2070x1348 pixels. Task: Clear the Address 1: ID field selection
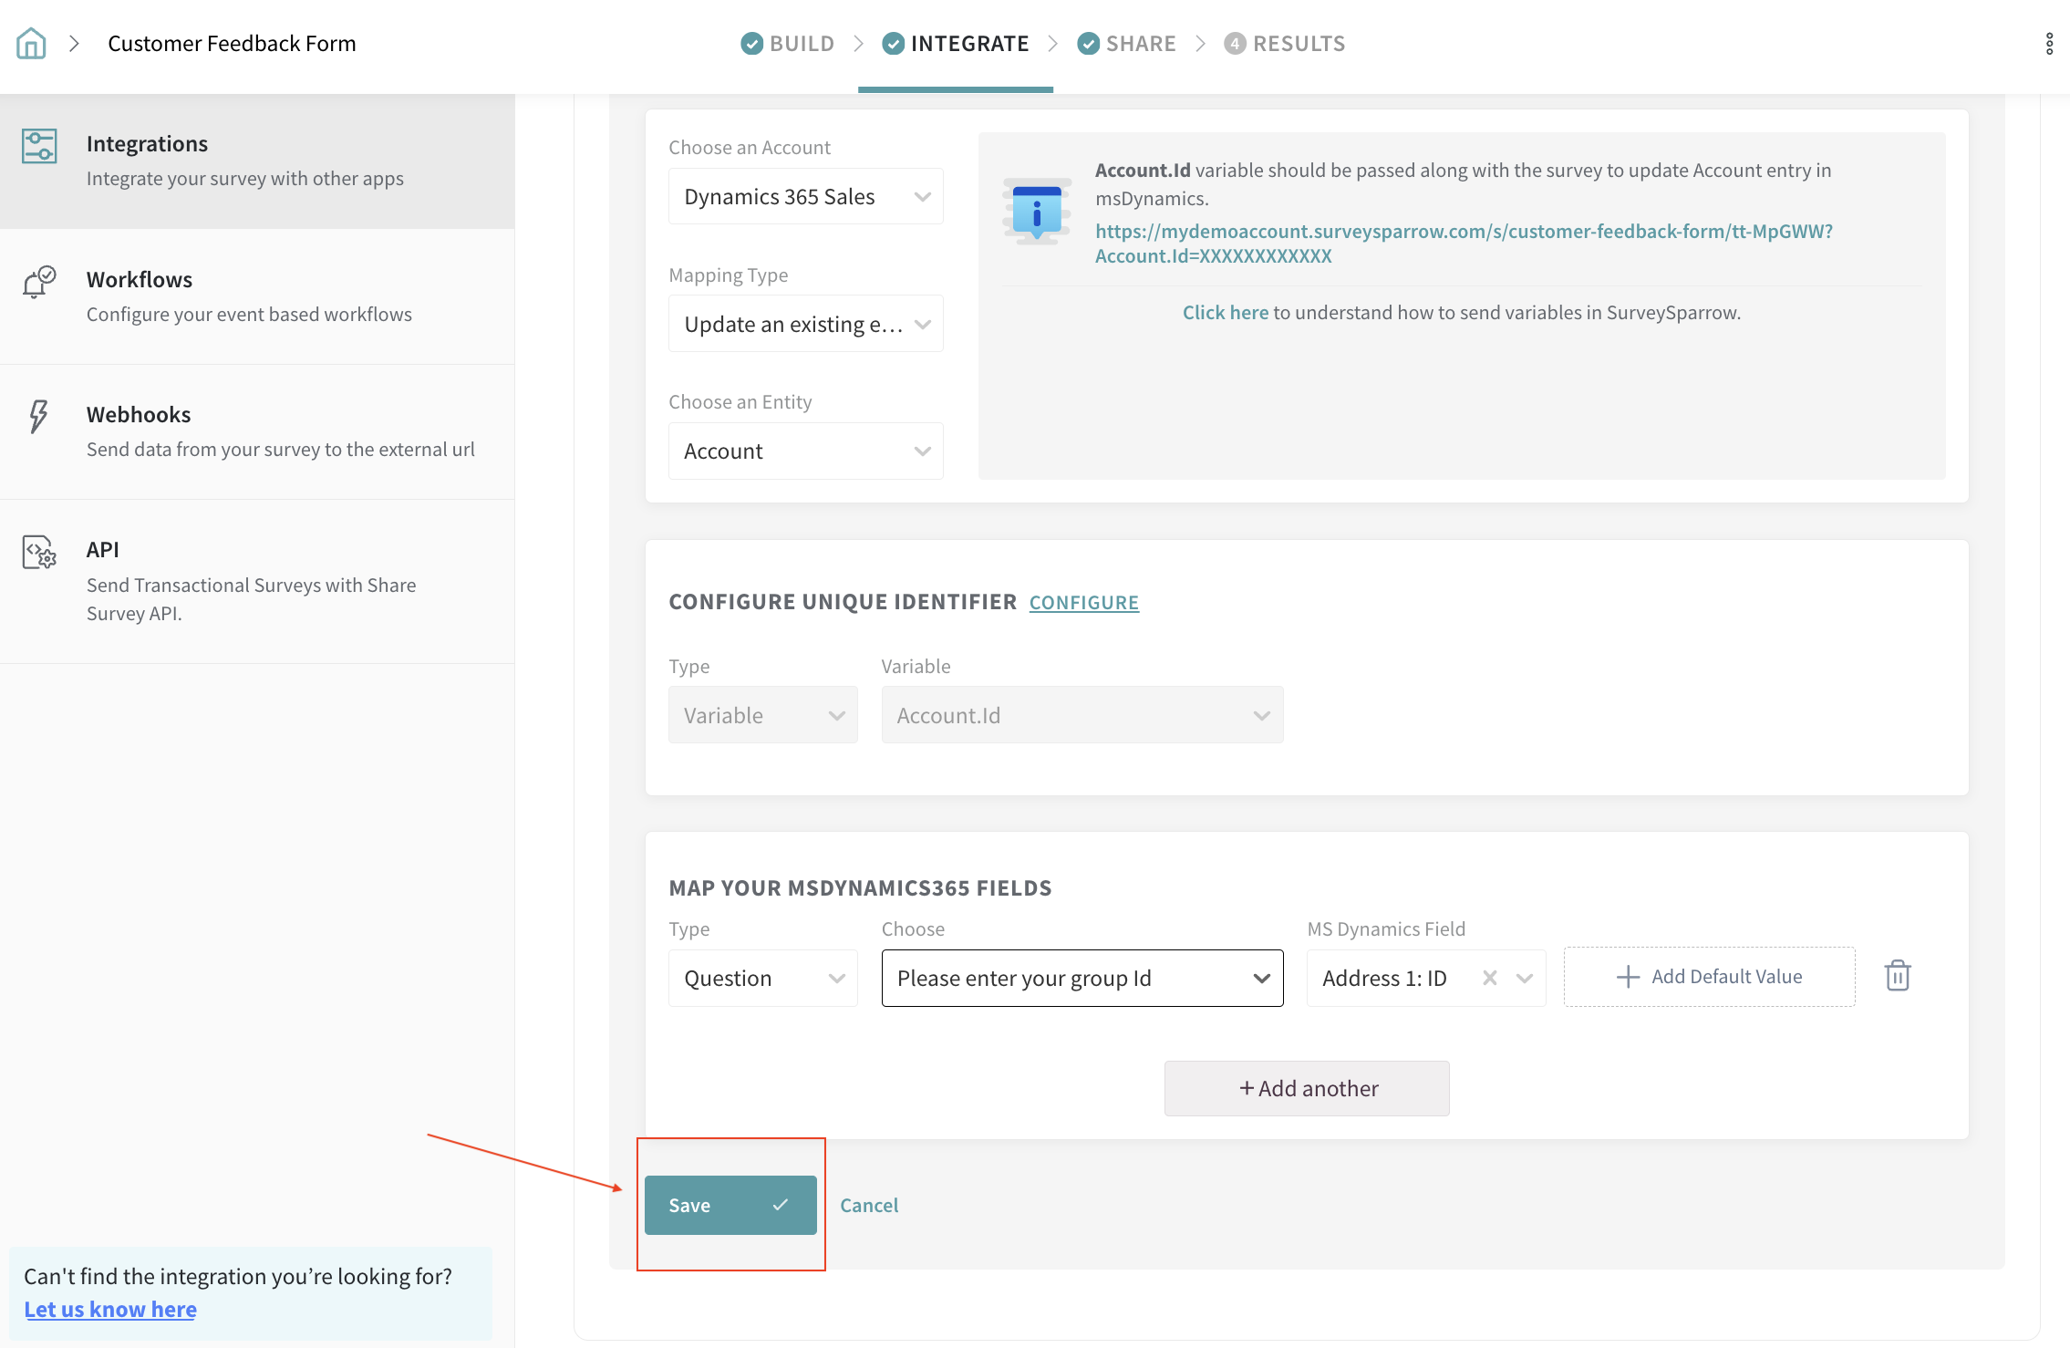tap(1489, 978)
